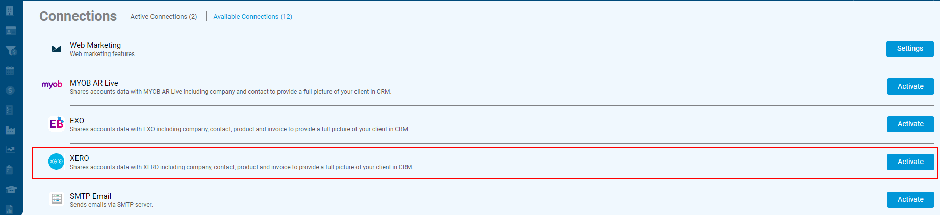Activate the MYOB AR Live connection

(910, 87)
